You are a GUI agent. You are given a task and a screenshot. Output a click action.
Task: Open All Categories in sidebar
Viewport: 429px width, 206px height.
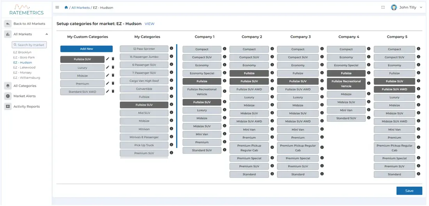tap(25, 86)
